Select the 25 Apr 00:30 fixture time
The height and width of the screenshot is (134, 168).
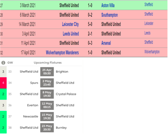(47, 72)
